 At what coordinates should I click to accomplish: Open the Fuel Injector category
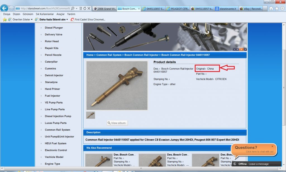[x=53, y=96]
